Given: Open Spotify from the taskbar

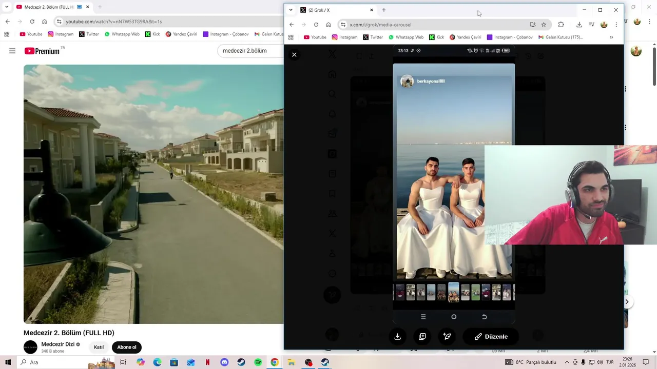Looking at the screenshot, I should point(258,362).
